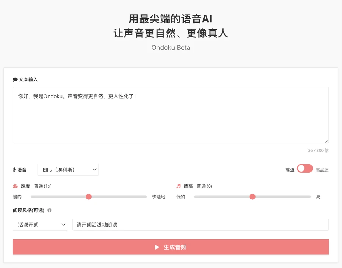Click the 26 / 800 character counter

pyautogui.click(x=318, y=150)
